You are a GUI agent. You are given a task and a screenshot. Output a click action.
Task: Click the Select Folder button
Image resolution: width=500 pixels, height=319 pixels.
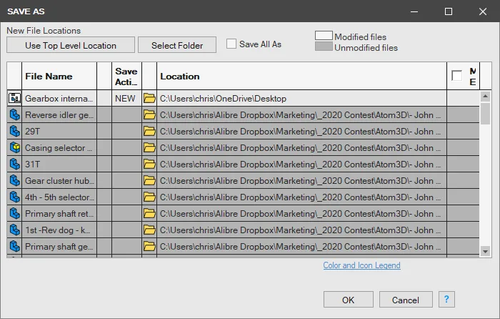[177, 45]
